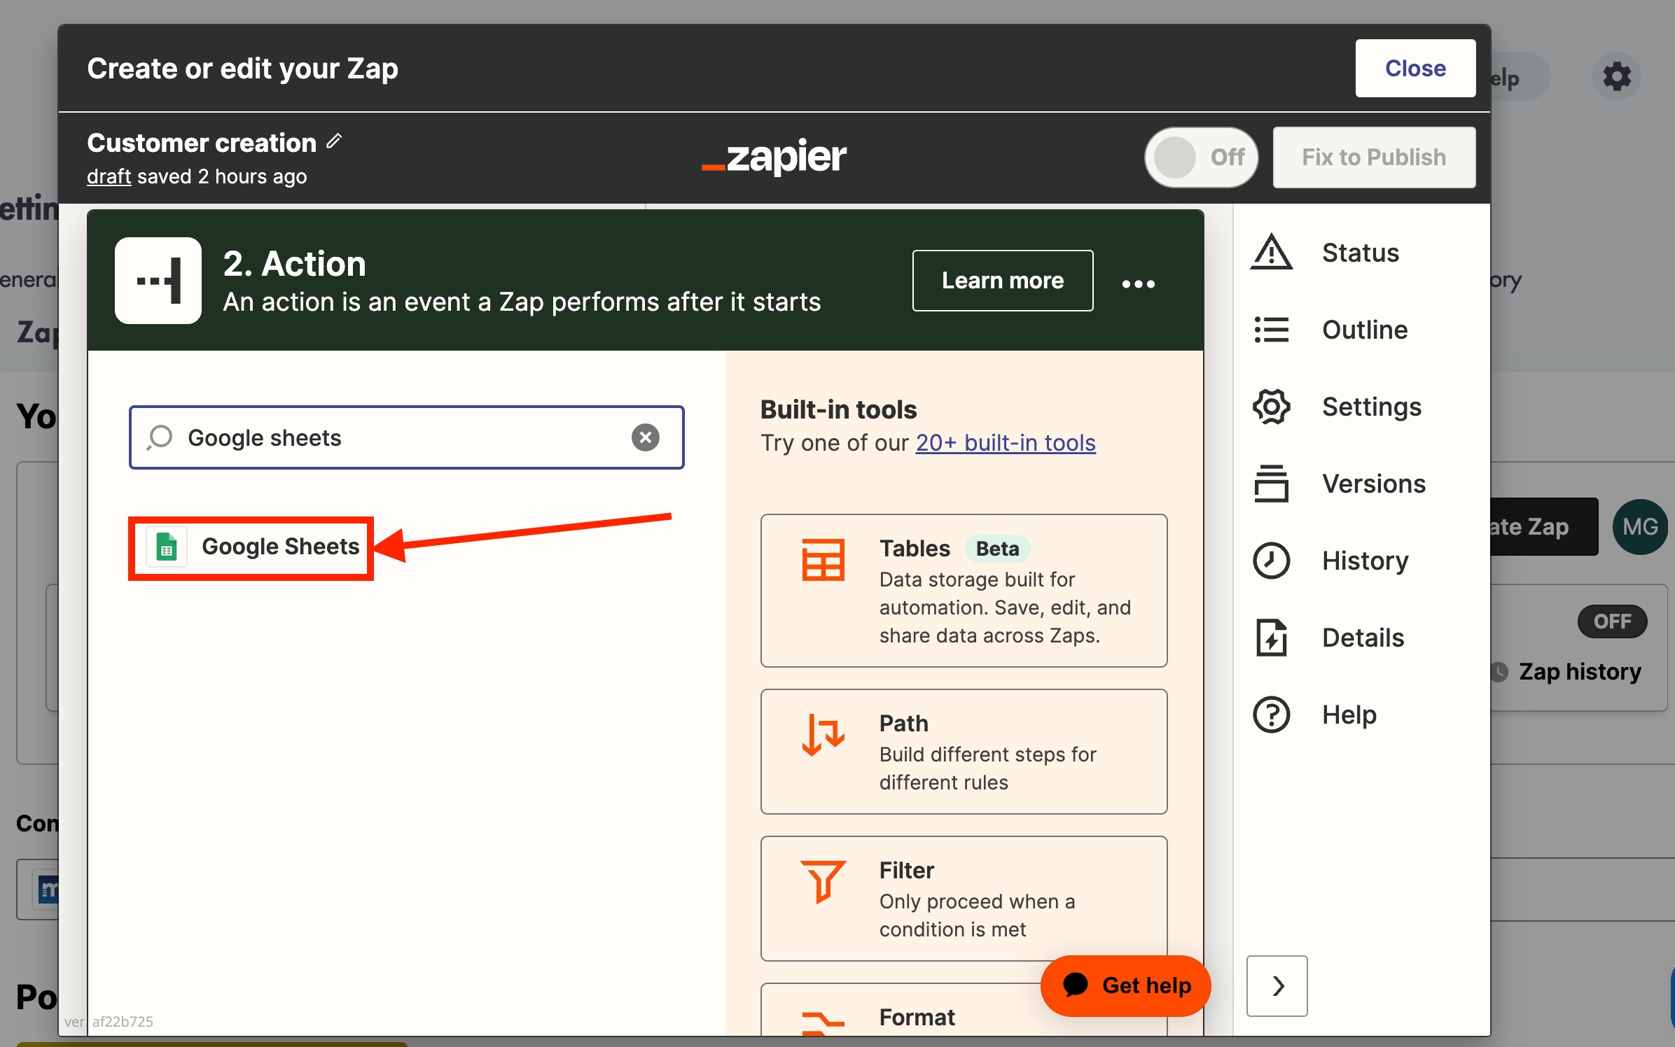Click the Zap history link in background
1675x1047 pixels.
(x=1579, y=672)
